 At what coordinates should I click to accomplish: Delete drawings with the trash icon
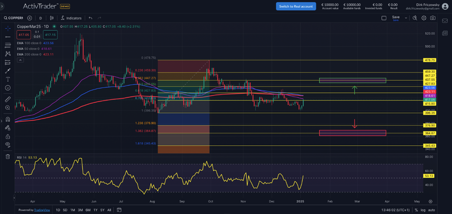click(x=7, y=157)
